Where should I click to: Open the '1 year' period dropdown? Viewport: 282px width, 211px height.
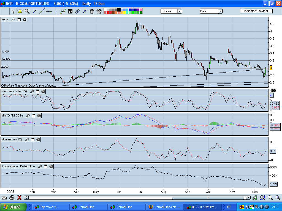171,11
